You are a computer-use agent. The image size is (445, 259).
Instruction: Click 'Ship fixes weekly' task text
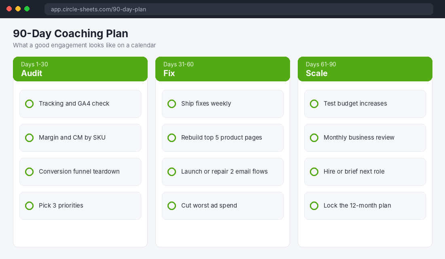pyautogui.click(x=206, y=104)
